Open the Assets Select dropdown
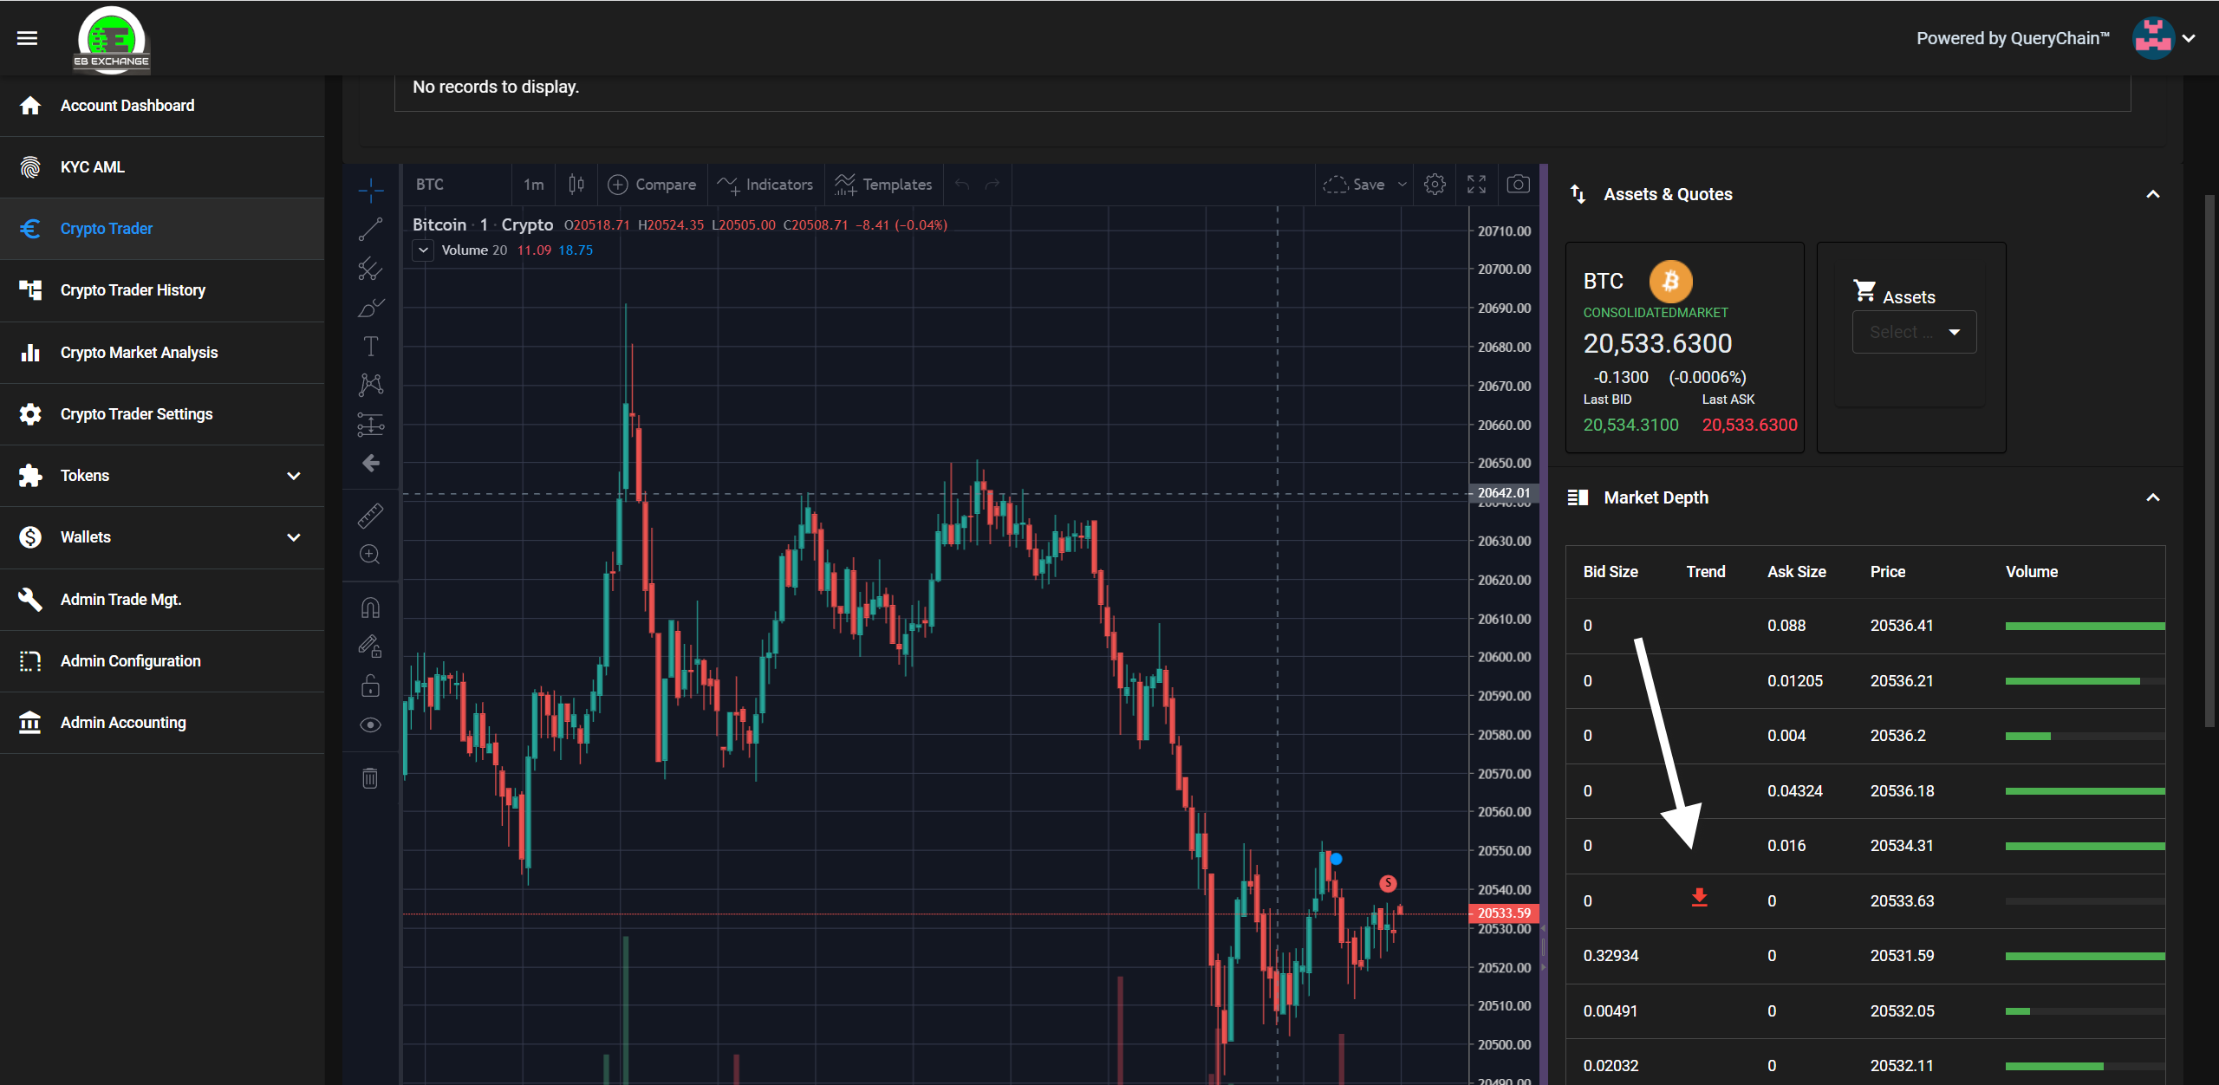 tap(1915, 332)
